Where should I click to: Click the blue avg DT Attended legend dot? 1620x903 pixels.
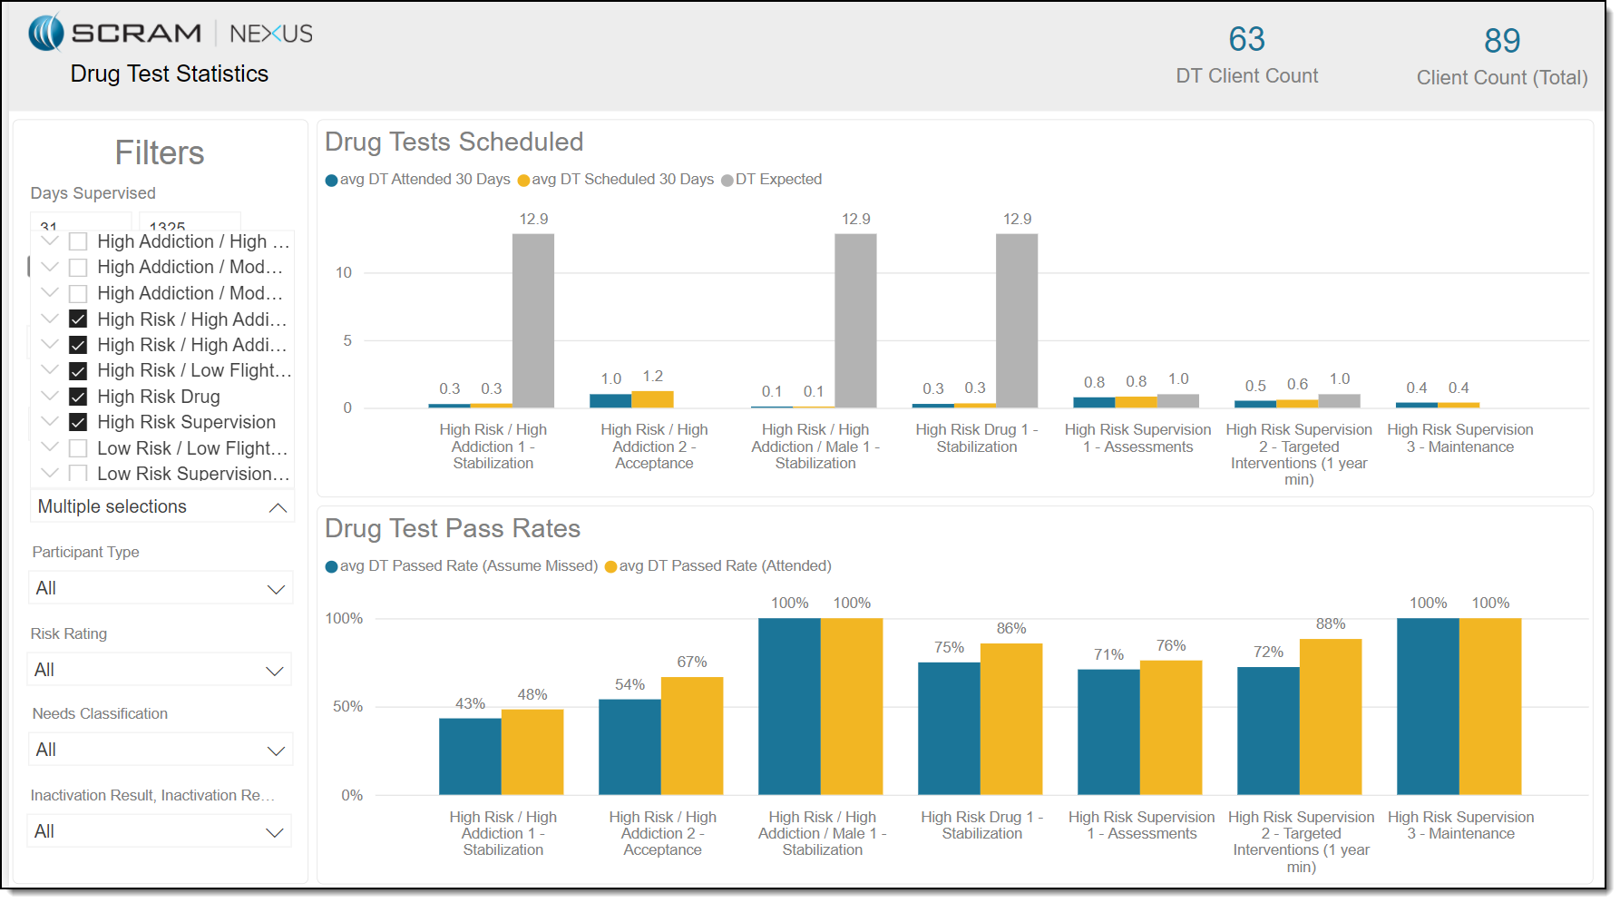click(331, 181)
